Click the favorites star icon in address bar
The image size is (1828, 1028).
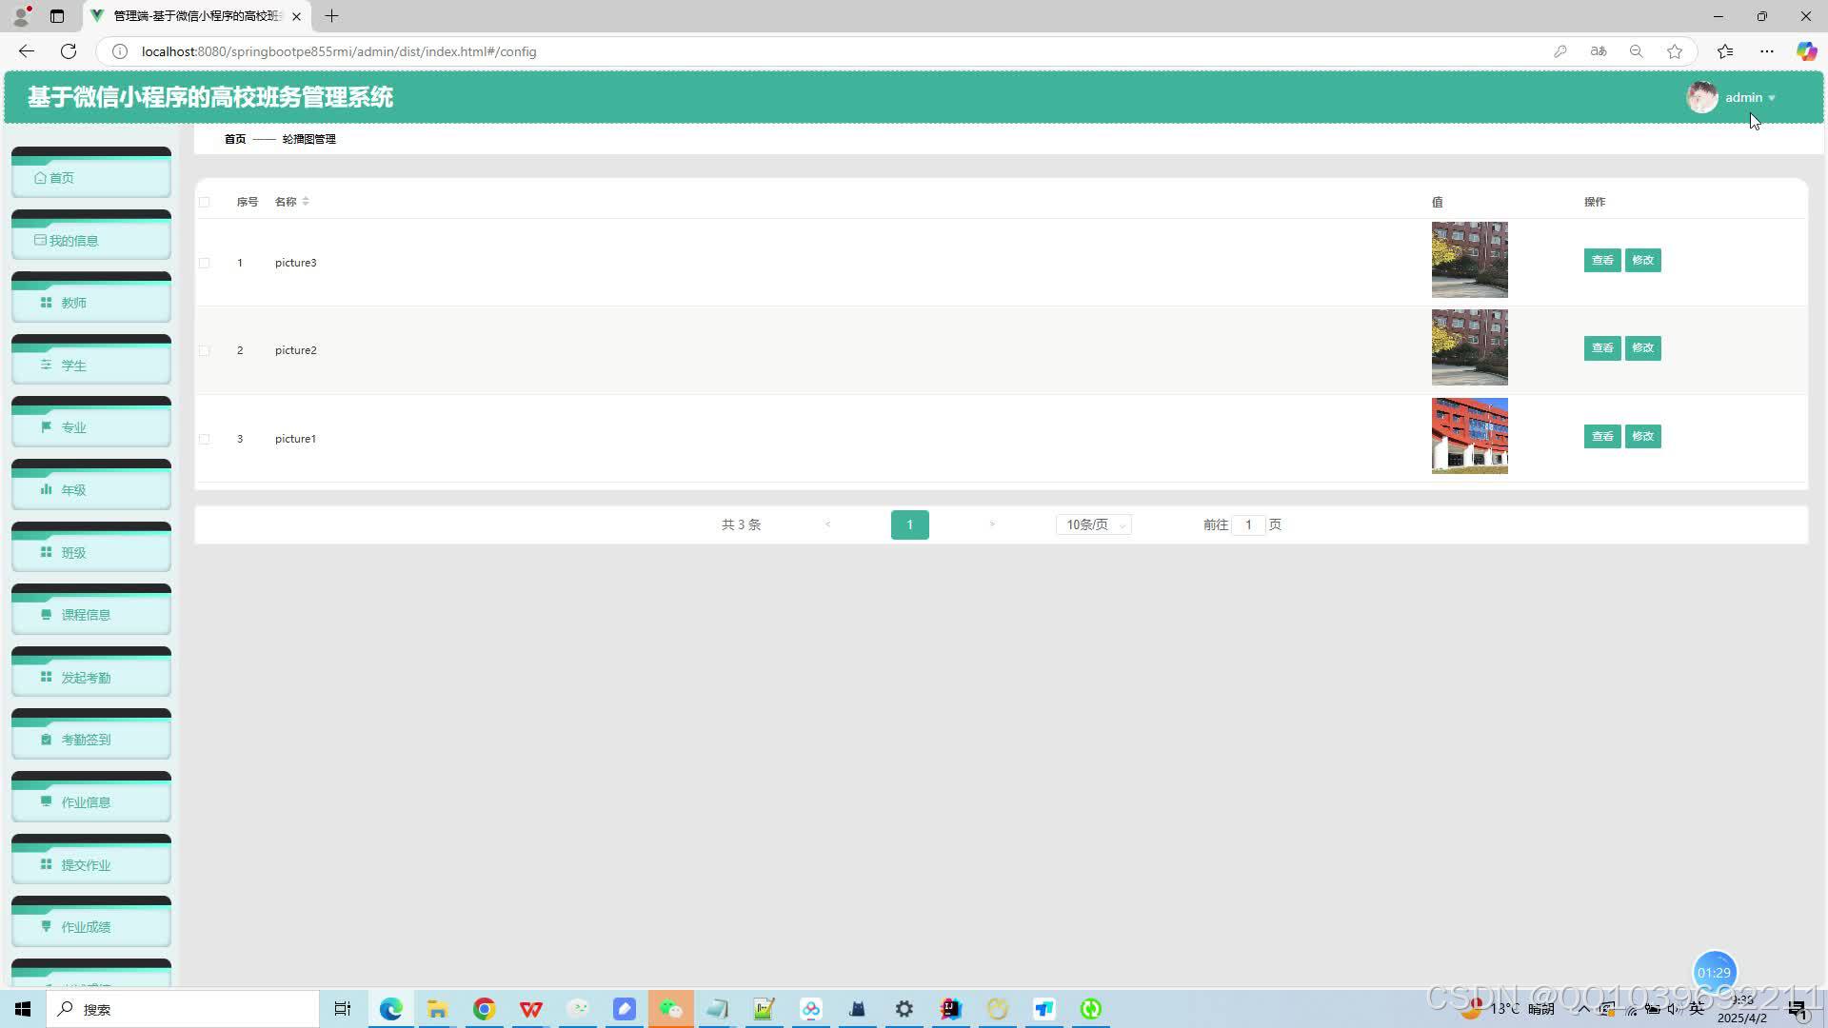pyautogui.click(x=1675, y=51)
